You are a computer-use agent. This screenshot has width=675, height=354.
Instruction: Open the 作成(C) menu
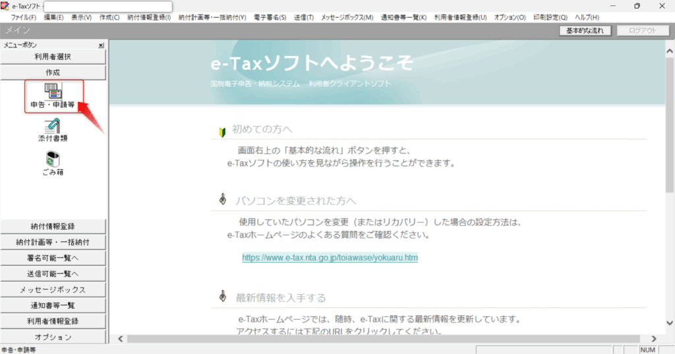click(x=109, y=18)
